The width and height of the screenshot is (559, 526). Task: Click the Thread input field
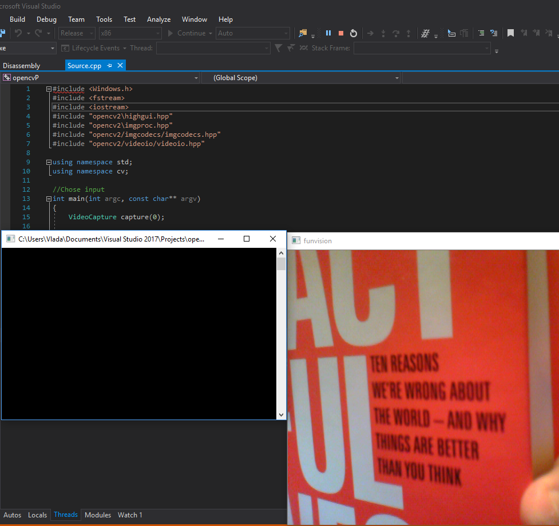212,48
